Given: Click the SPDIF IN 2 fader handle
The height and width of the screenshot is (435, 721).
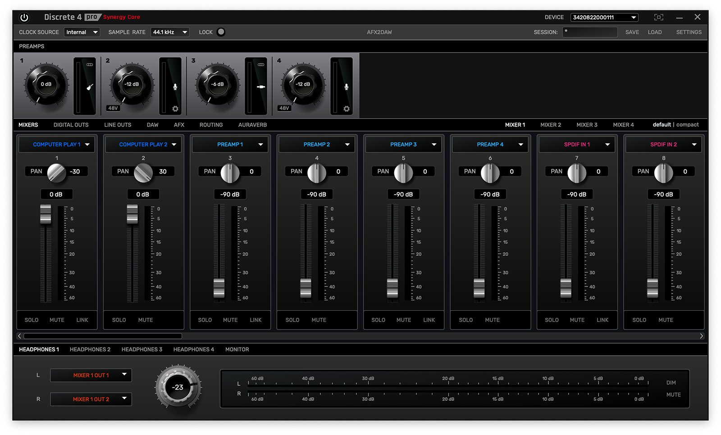Looking at the screenshot, I should [x=653, y=288].
